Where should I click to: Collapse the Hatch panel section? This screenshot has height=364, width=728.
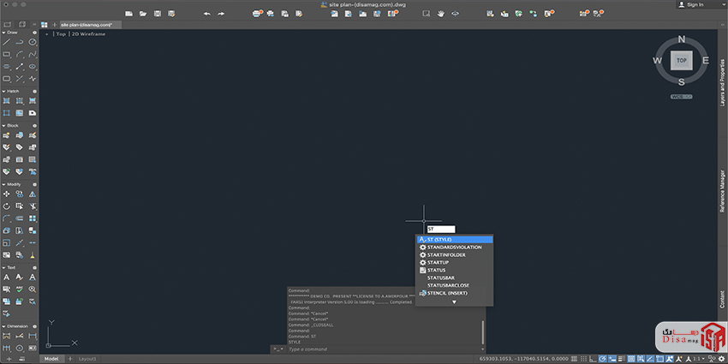[x=3, y=91]
